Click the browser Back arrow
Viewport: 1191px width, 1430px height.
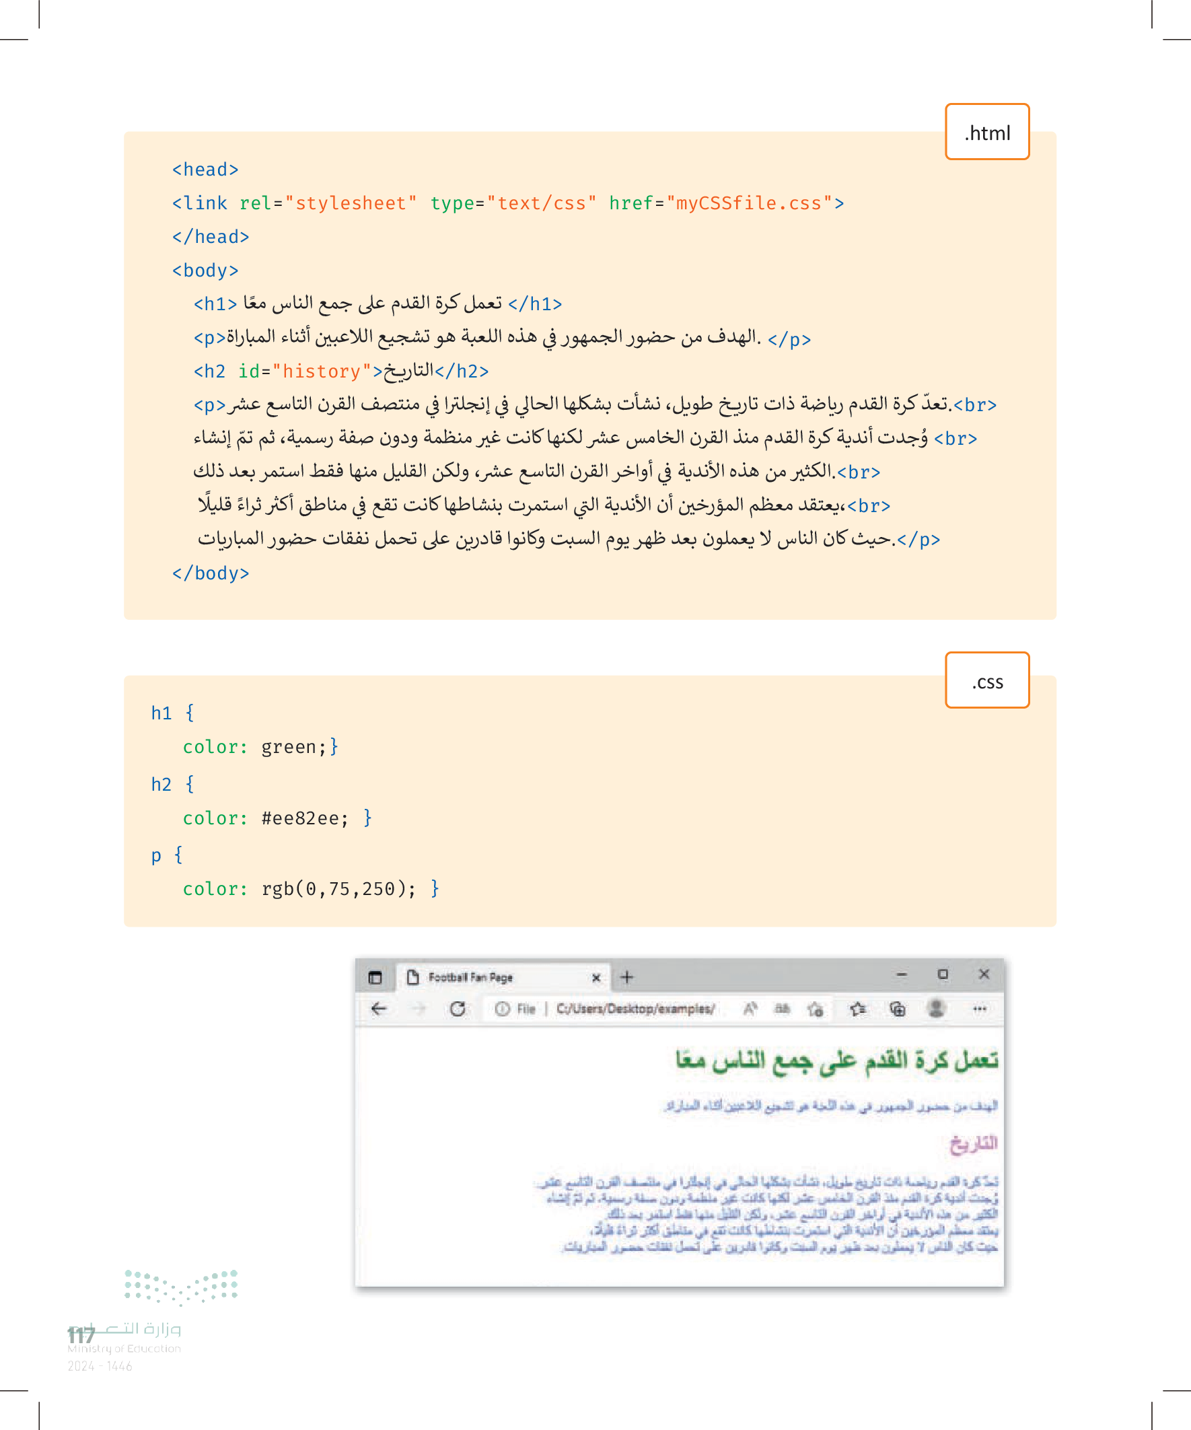[380, 1009]
